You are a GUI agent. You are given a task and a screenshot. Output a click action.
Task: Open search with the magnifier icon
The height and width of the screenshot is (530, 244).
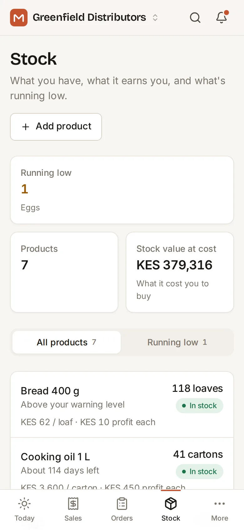195,18
